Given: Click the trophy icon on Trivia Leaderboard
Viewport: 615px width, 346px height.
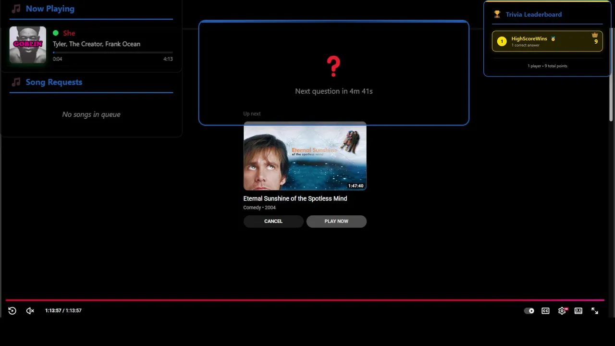Looking at the screenshot, I should [497, 14].
